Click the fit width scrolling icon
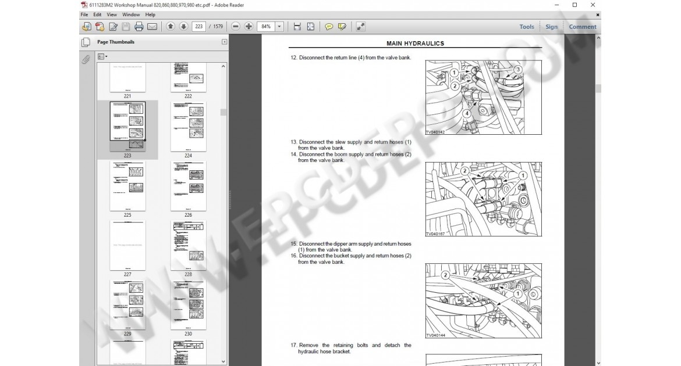Image resolution: width=681 pixels, height=366 pixels. [297, 27]
